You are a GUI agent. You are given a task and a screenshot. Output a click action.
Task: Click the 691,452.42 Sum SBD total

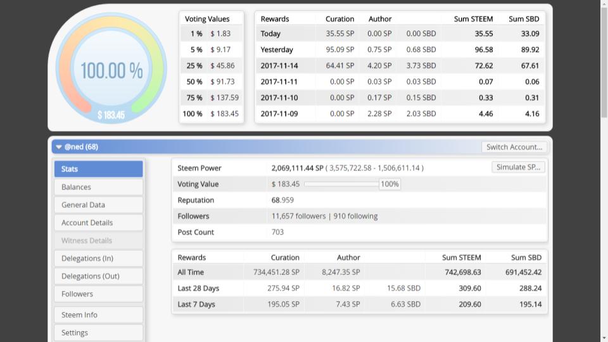tap(523, 272)
